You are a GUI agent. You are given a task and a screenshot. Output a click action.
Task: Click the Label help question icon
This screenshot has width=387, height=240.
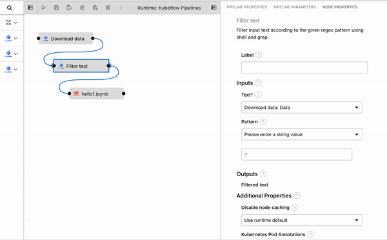[259, 55]
